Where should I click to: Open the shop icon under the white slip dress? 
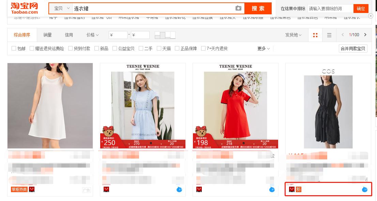[x=31, y=189]
